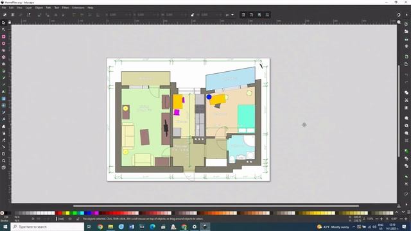The image size is (411, 231).
Task: Select the Calligraphy tool
Action: pos(3,85)
